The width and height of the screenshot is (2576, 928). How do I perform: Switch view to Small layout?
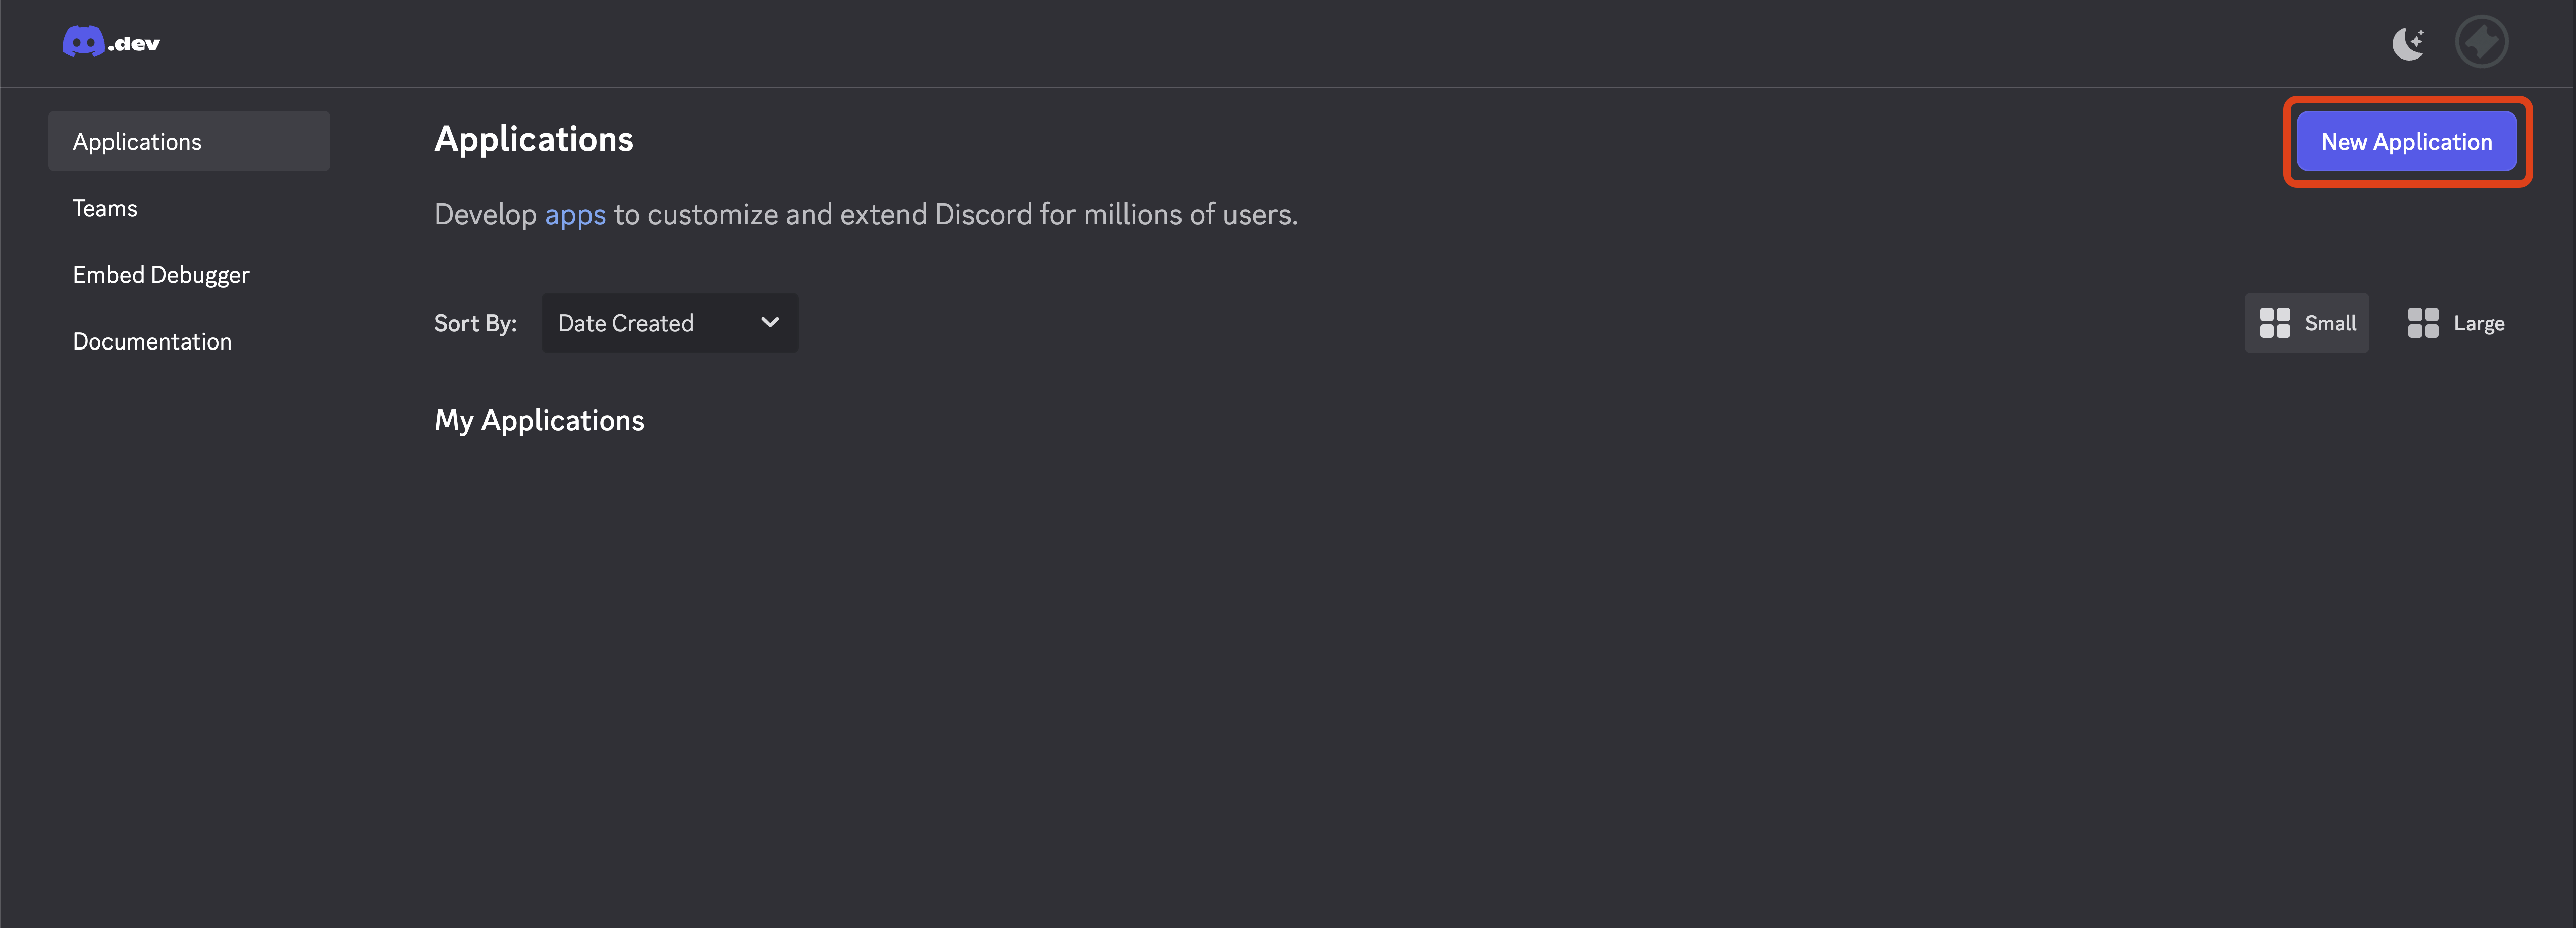point(2307,322)
